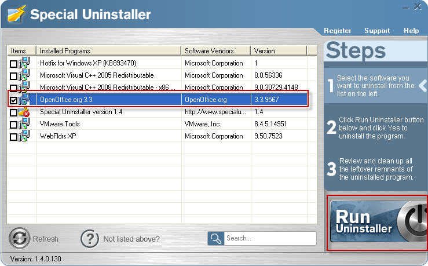This screenshot has width=428, height=266.
Task: Sort by Installed Programs column header
Action: 109,51
